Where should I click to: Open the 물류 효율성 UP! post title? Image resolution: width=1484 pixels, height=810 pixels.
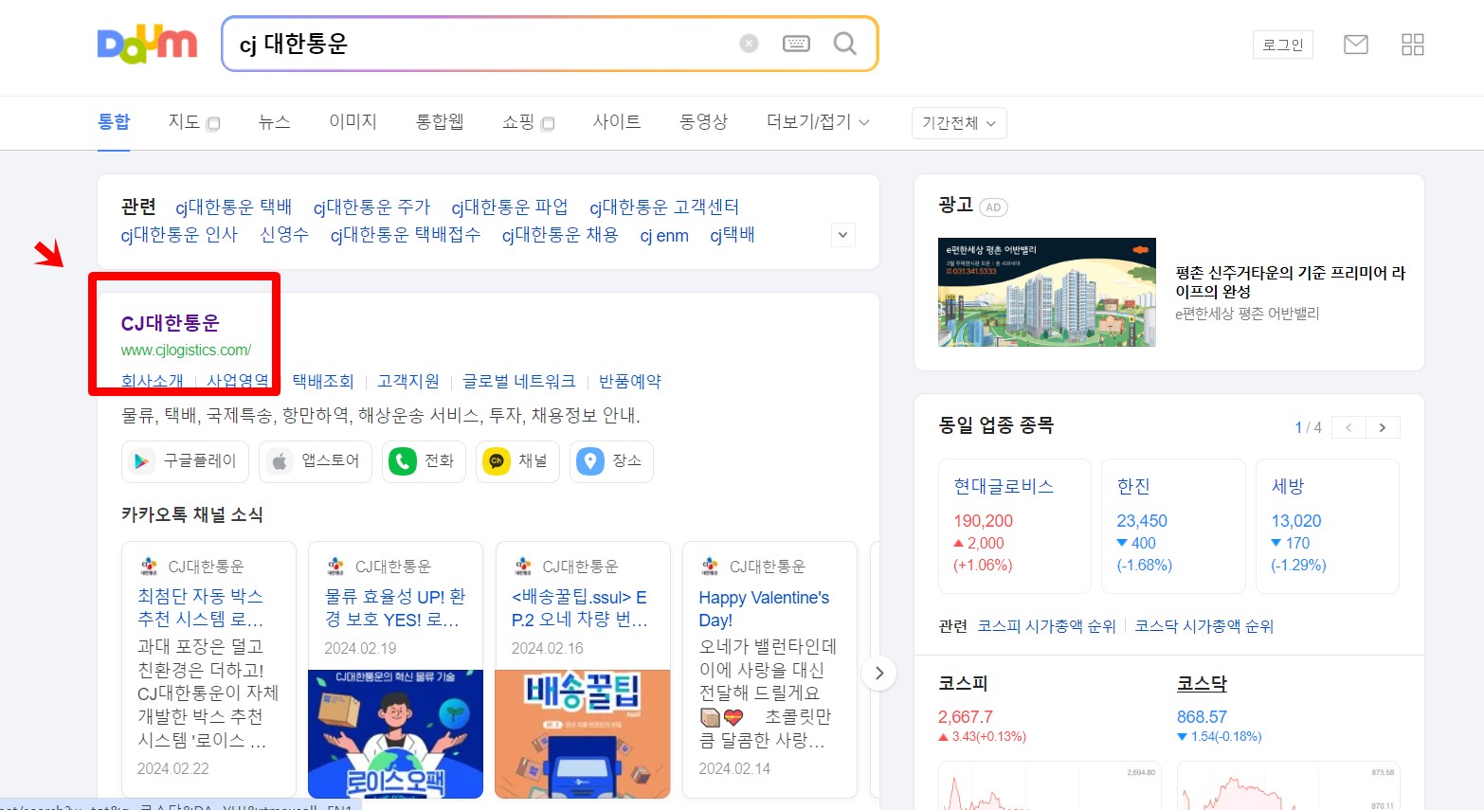point(395,608)
